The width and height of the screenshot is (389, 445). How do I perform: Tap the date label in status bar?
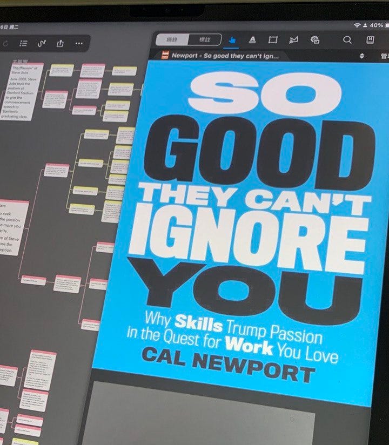[9, 27]
